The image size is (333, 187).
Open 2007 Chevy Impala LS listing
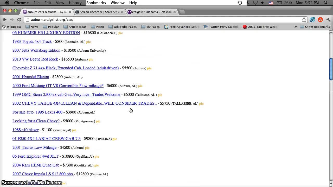tap(43, 174)
